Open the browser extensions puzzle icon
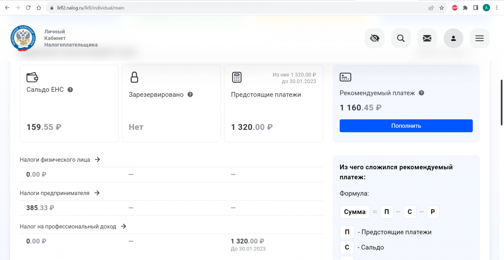This screenshot has height=260, width=504. [x=465, y=8]
